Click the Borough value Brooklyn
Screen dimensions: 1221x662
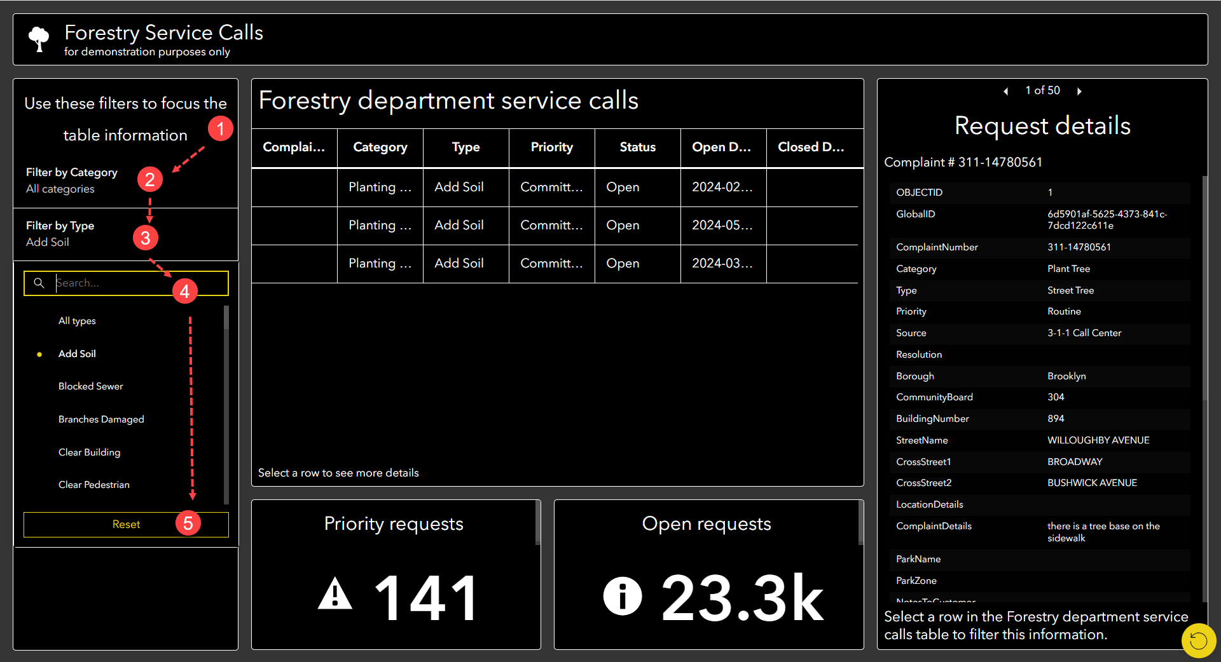click(x=1066, y=376)
